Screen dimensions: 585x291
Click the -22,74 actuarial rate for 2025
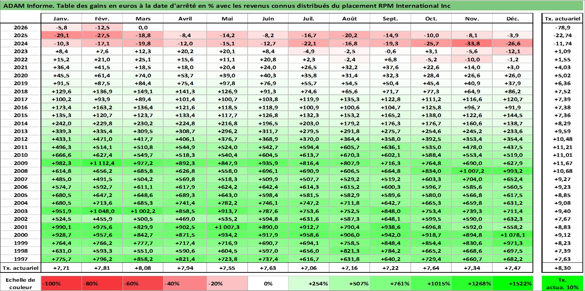point(562,35)
